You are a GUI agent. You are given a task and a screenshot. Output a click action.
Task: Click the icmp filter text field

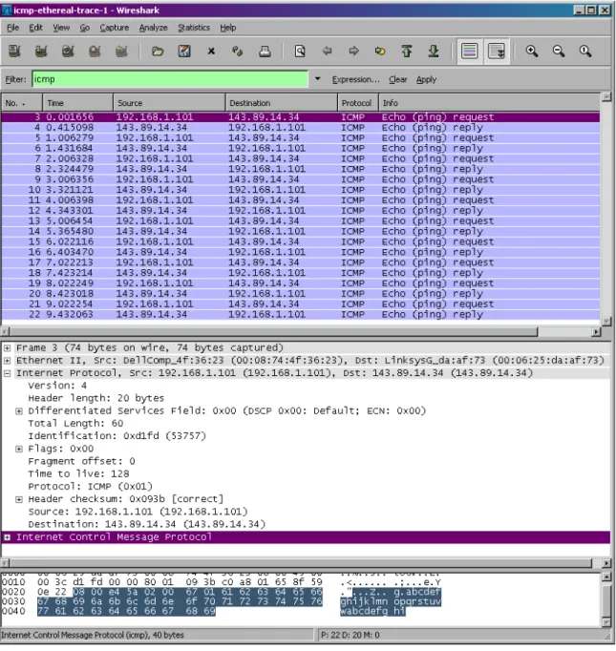[x=170, y=79]
